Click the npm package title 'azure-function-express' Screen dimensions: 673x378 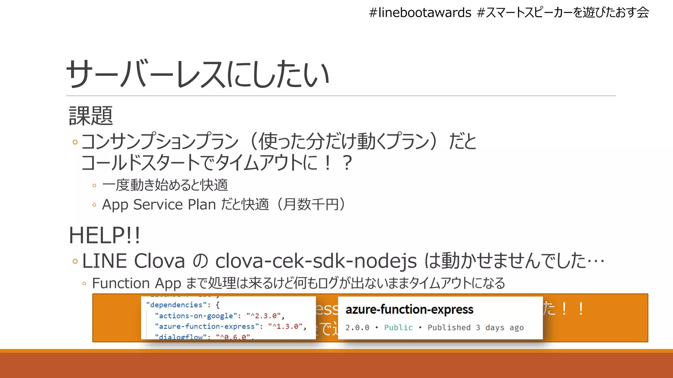[409, 309]
